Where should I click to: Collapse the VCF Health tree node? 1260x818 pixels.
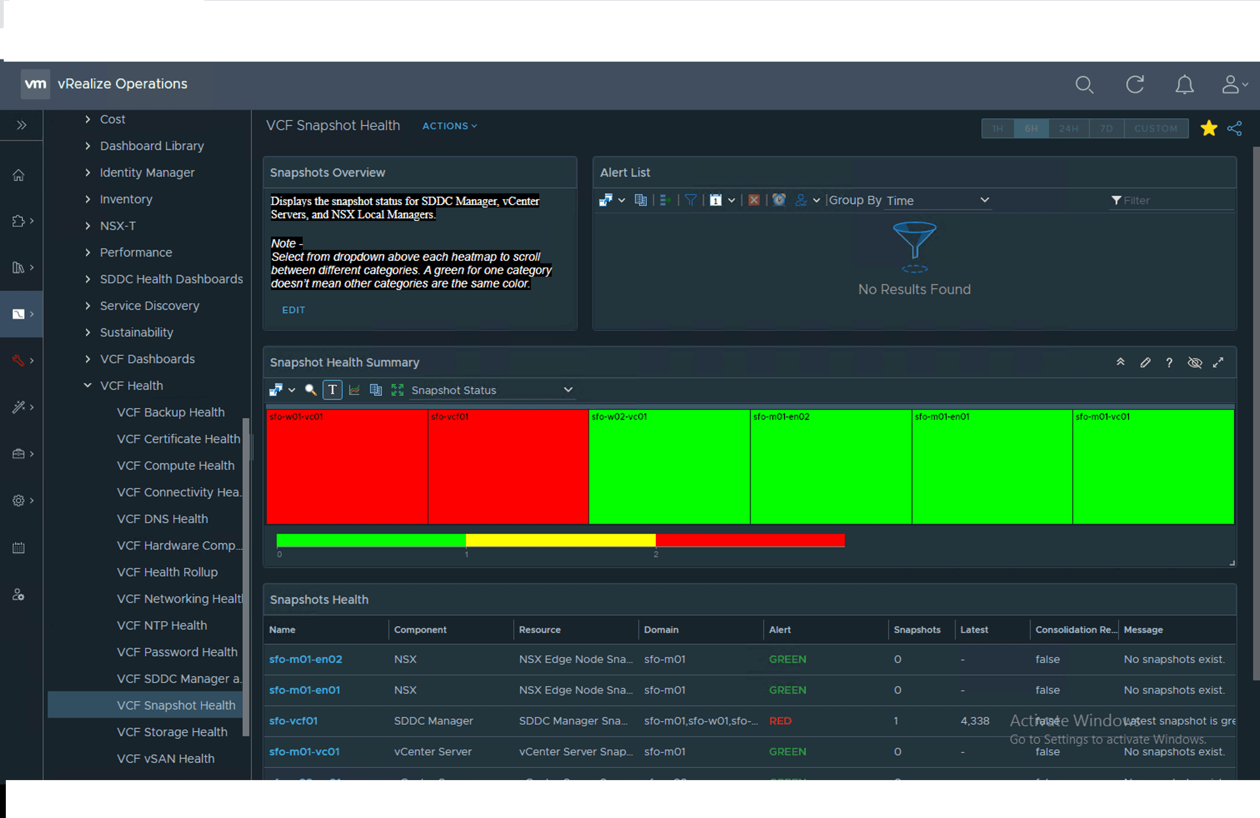88,386
